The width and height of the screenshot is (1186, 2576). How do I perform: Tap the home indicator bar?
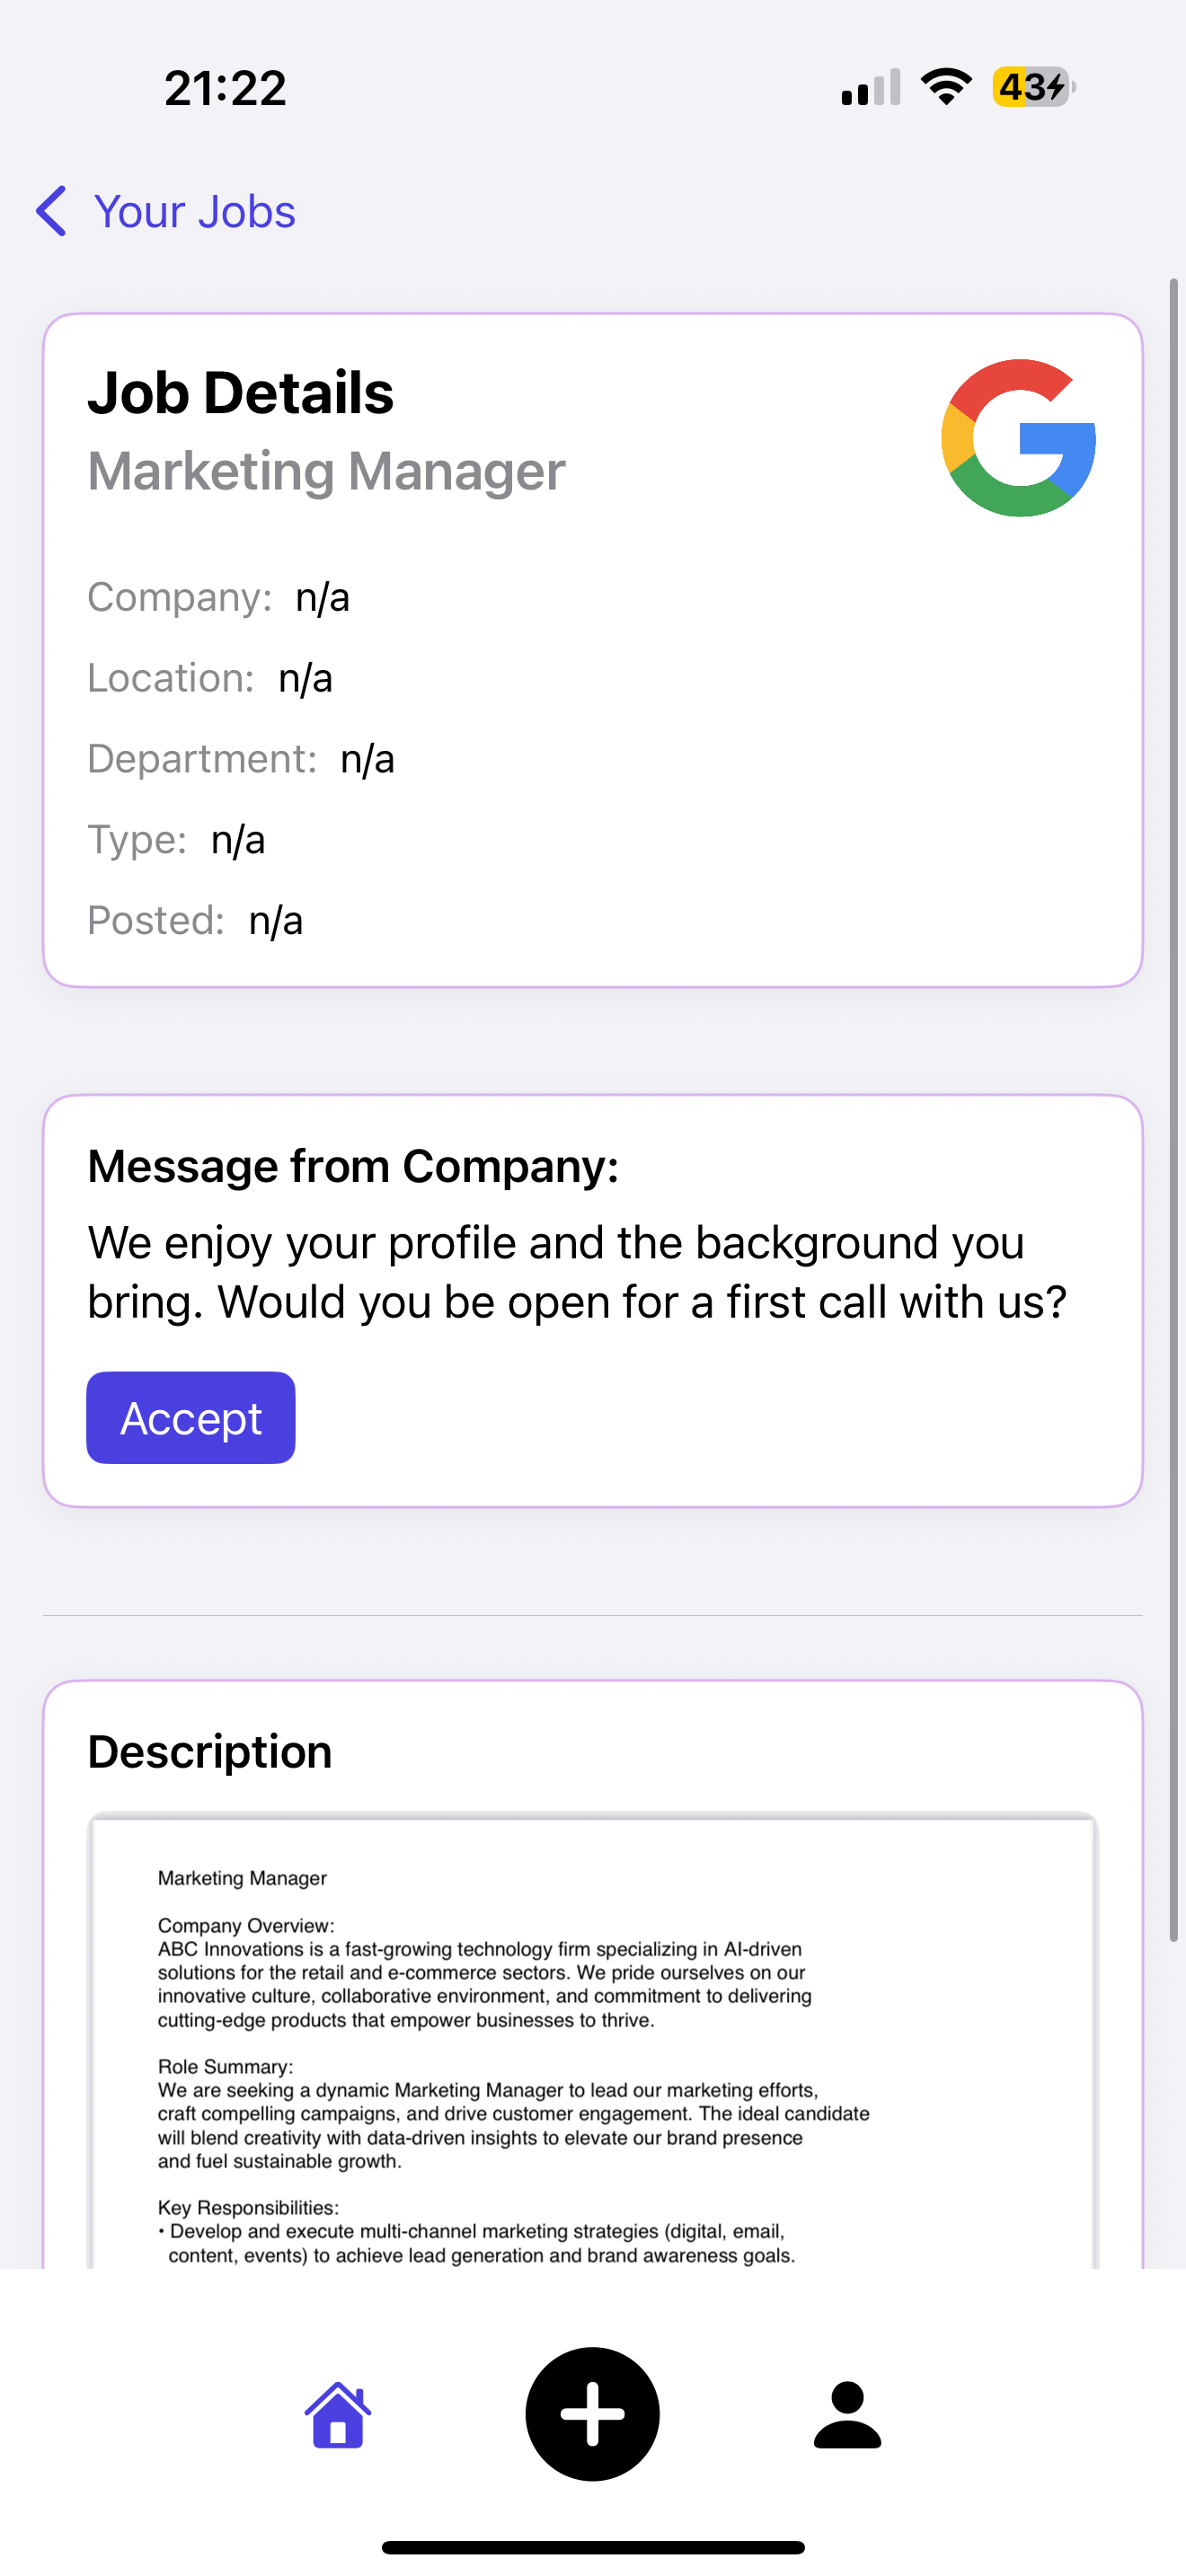[592, 2547]
